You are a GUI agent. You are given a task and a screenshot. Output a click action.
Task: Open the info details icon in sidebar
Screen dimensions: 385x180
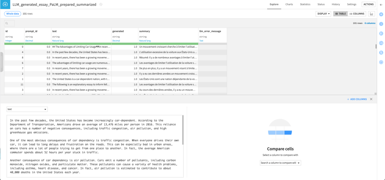[381, 24]
